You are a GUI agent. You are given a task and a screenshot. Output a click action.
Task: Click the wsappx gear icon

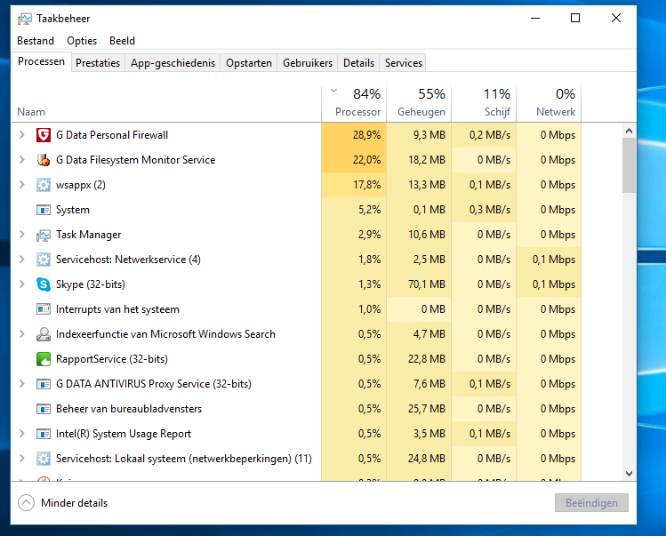point(44,185)
